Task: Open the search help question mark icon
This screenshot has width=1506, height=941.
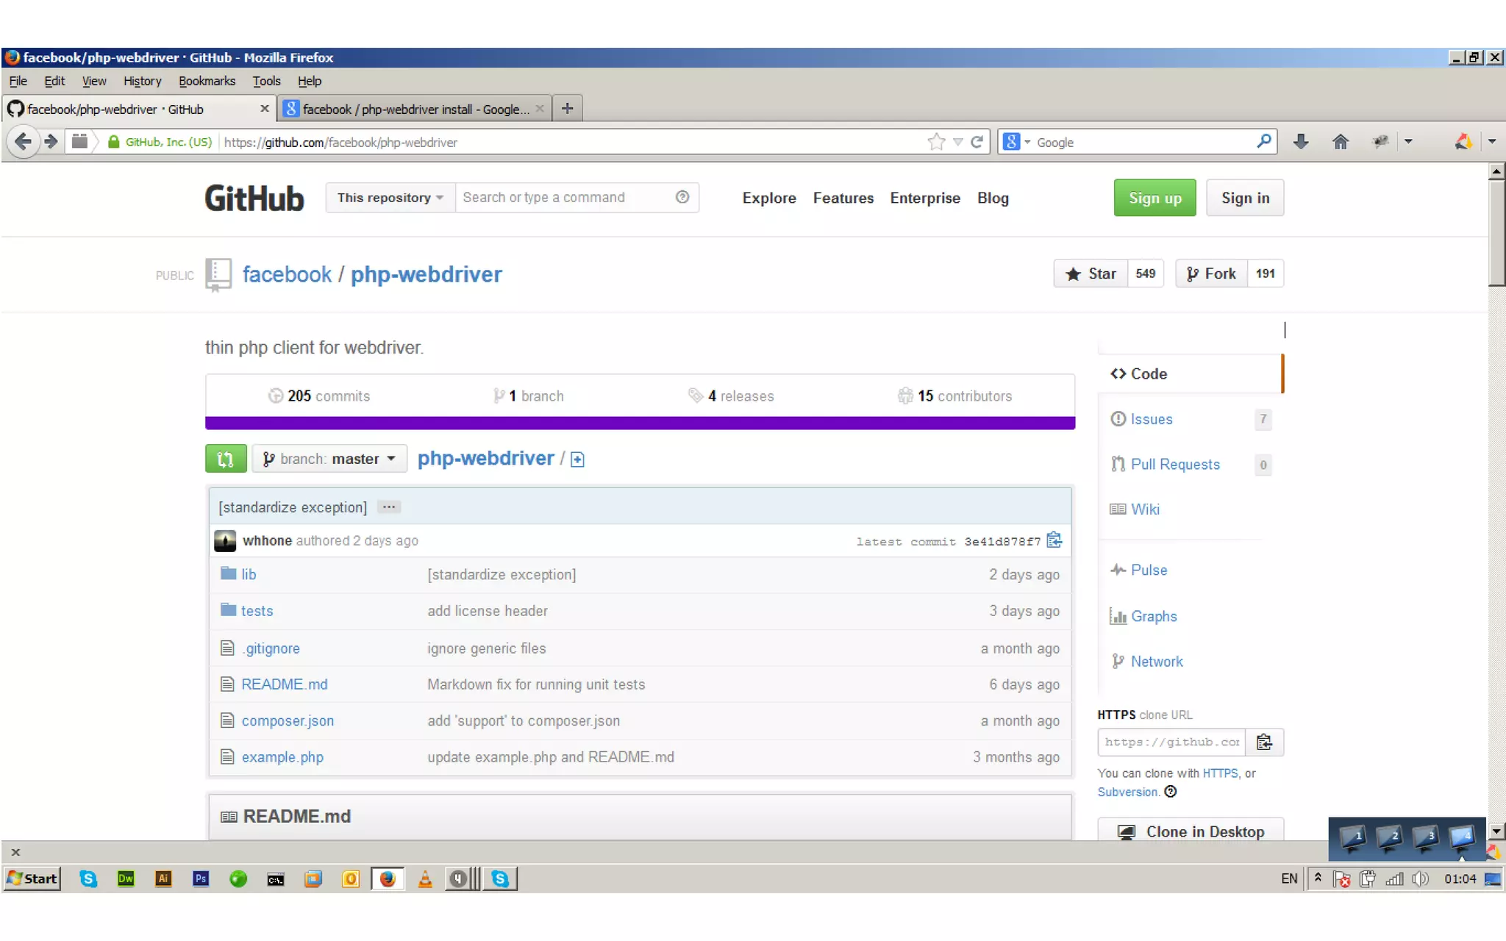Action: (x=682, y=197)
